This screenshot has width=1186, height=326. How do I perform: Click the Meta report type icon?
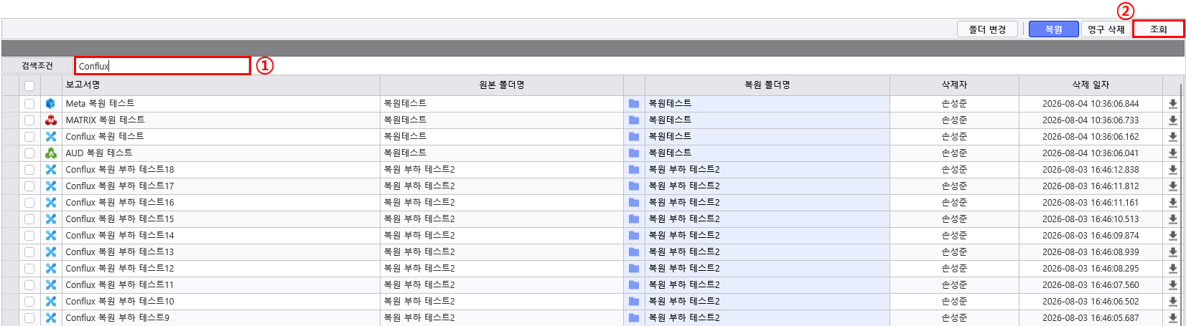pyautogui.click(x=51, y=104)
